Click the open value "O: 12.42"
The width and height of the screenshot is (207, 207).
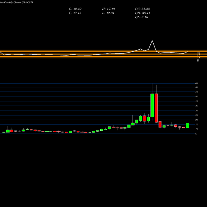pos(75,9)
